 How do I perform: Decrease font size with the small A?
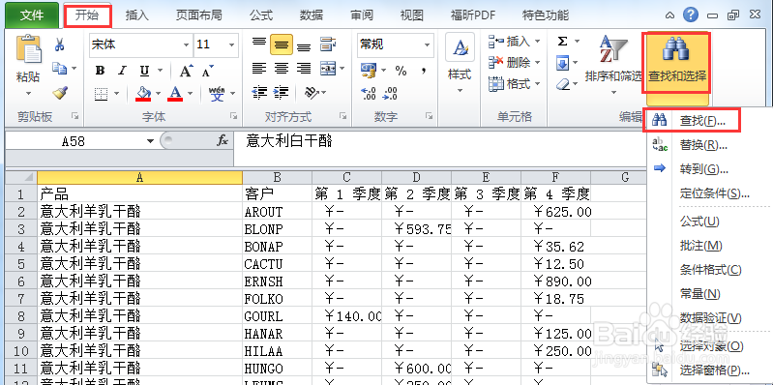208,71
